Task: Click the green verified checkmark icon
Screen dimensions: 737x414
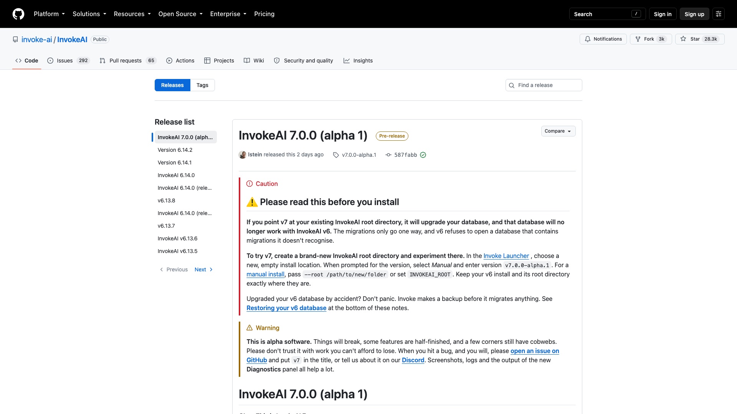Action: pos(423,155)
